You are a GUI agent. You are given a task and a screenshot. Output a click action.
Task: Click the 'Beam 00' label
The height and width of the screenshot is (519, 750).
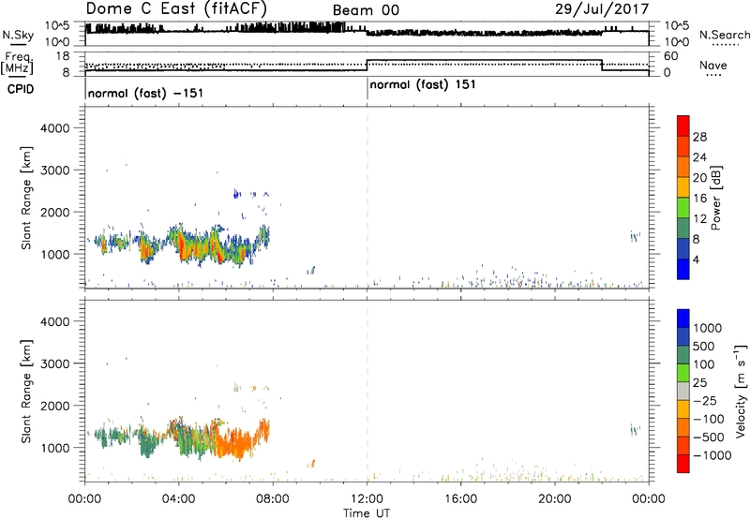366,10
